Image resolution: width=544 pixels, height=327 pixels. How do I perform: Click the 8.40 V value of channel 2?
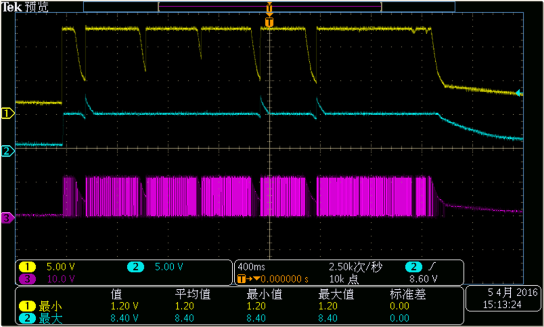point(124,318)
